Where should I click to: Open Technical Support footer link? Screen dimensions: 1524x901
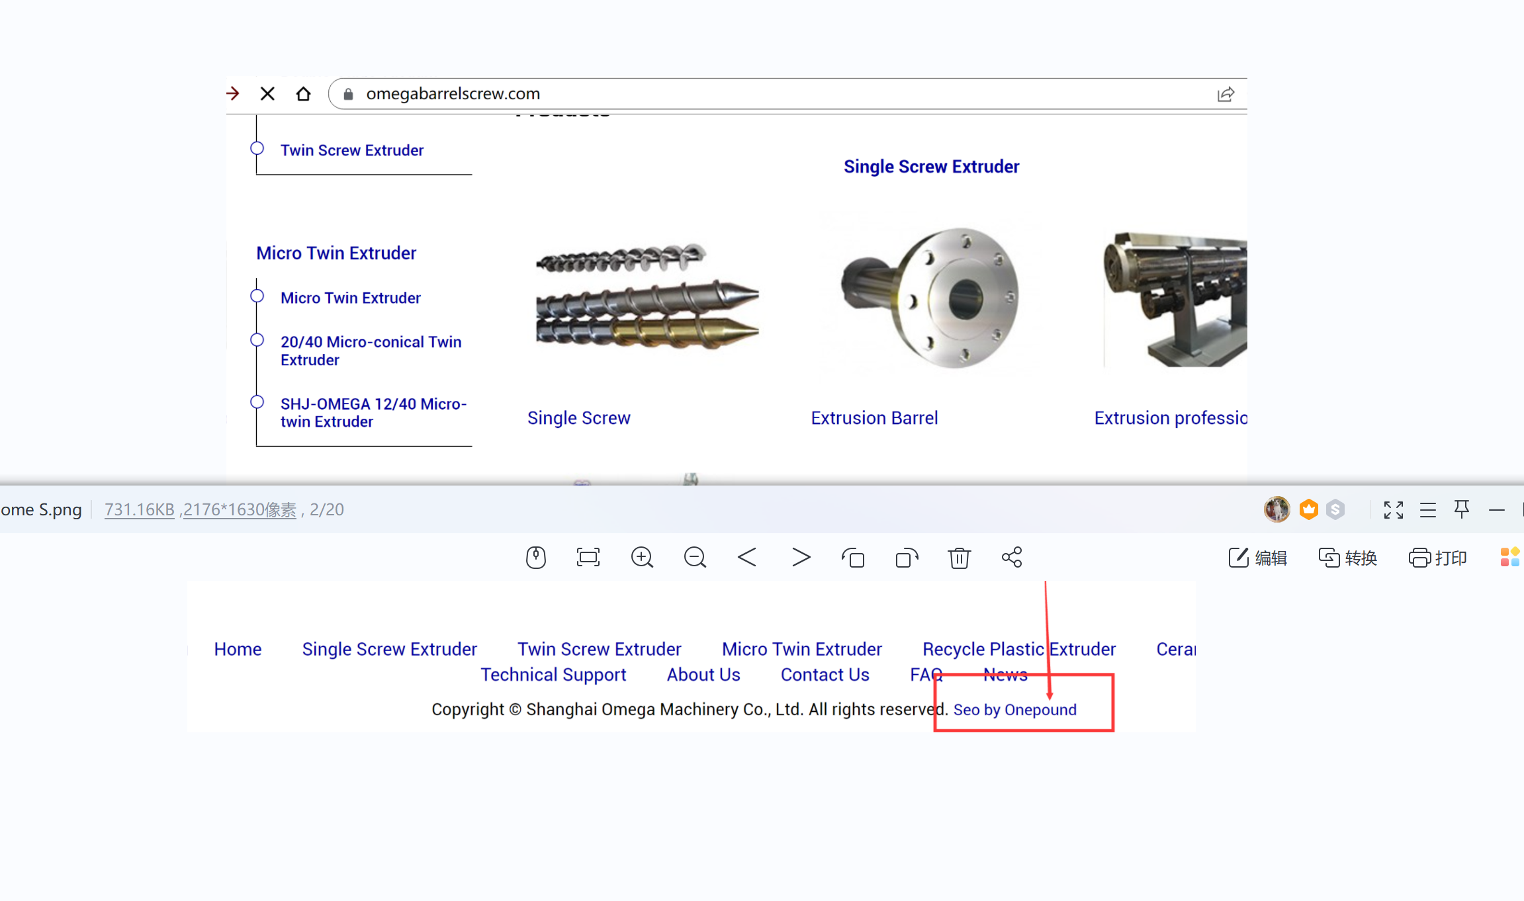[553, 675]
